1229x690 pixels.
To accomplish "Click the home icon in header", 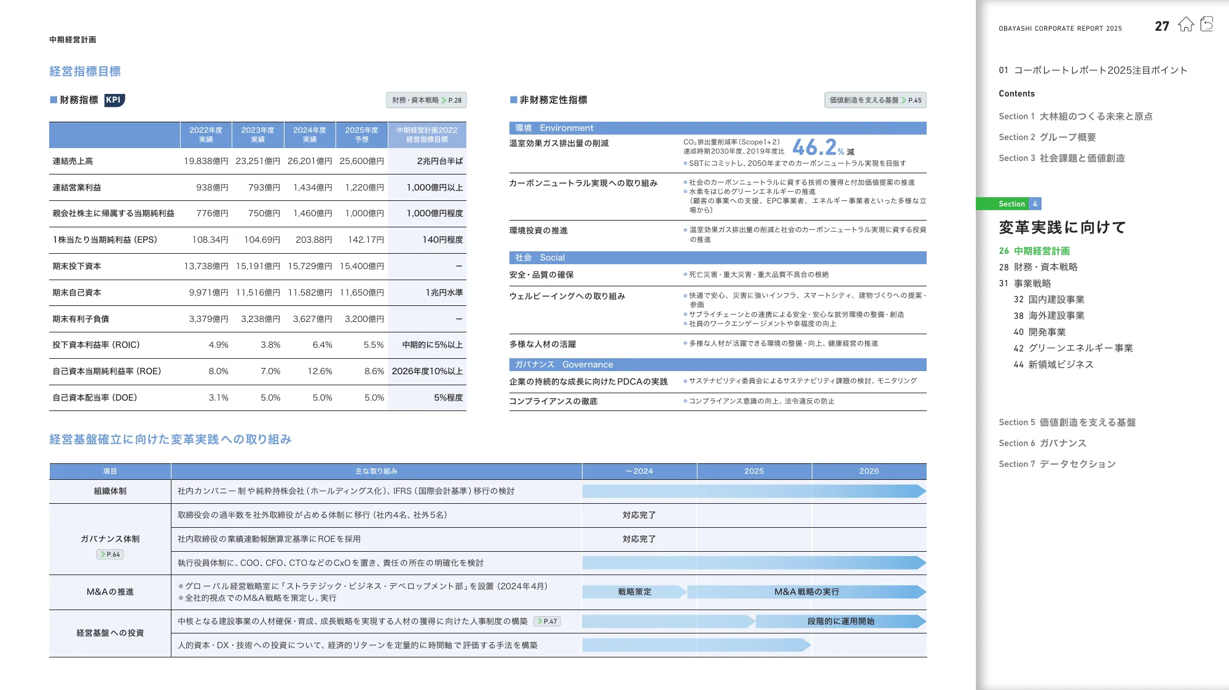I will point(1185,25).
